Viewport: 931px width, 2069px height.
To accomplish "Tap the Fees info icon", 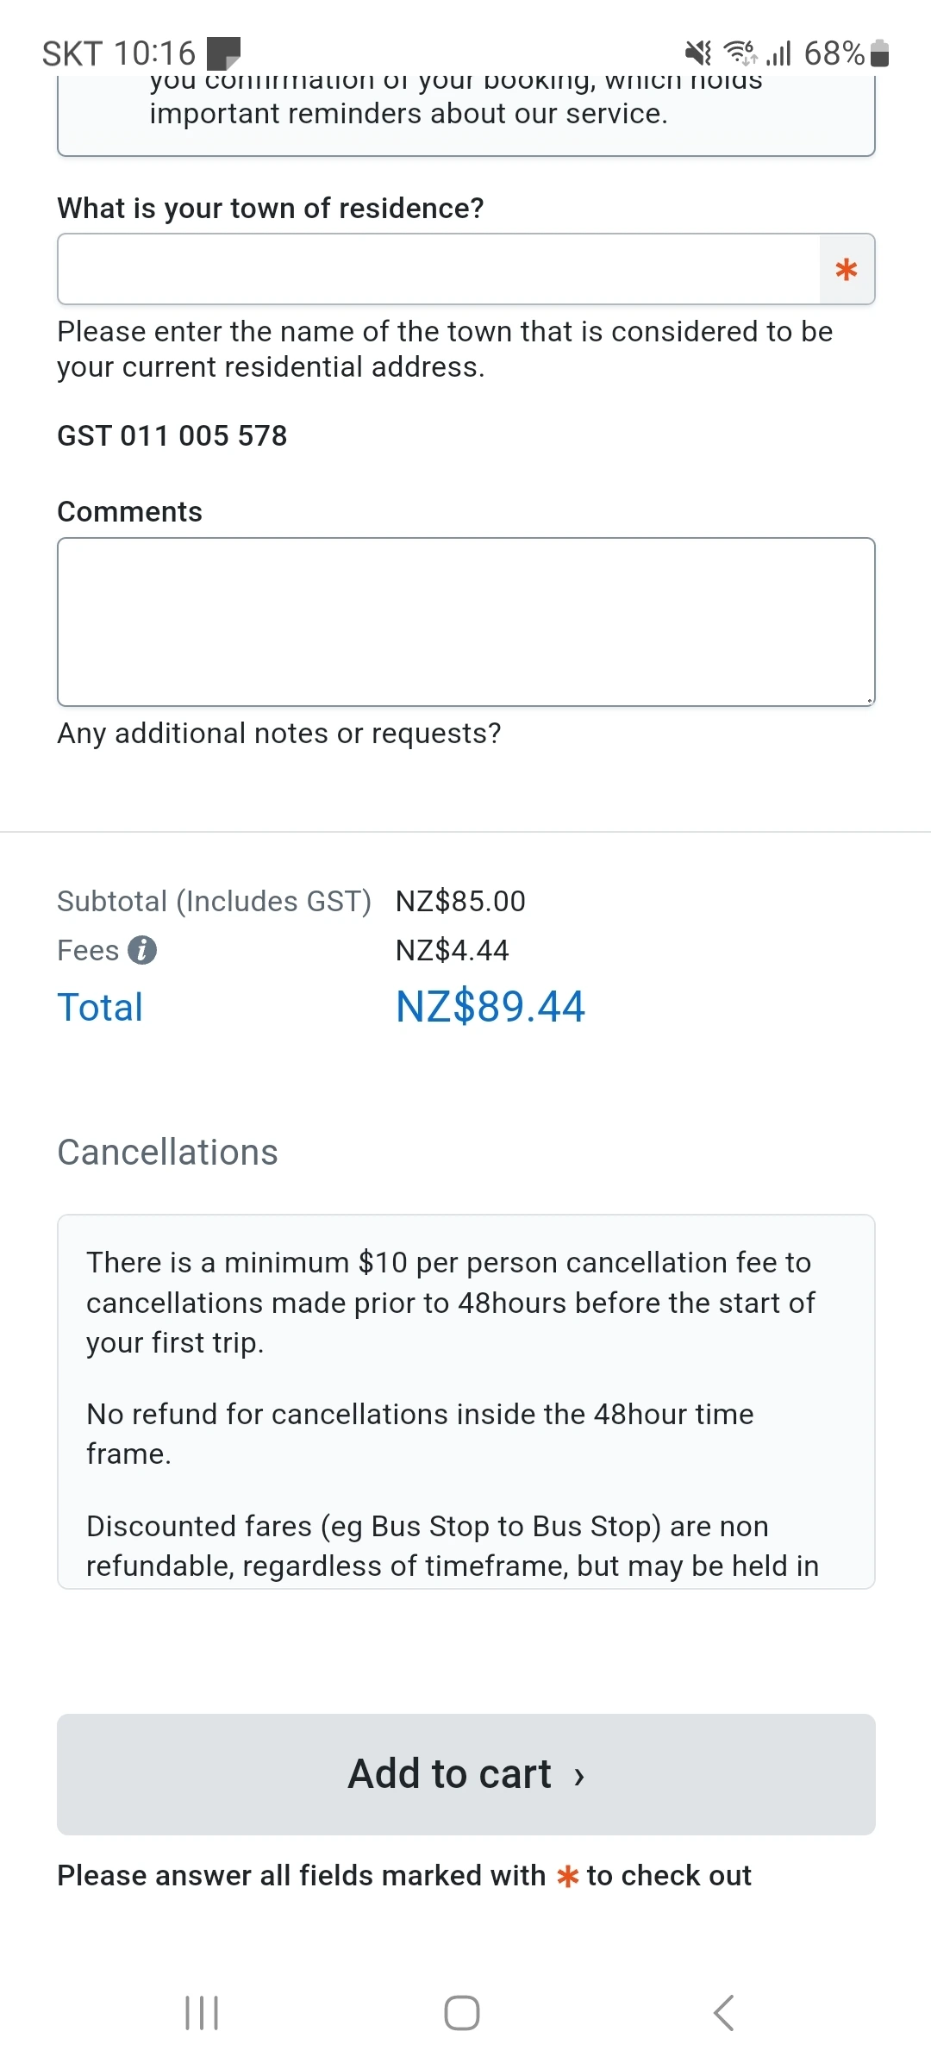I will (142, 950).
